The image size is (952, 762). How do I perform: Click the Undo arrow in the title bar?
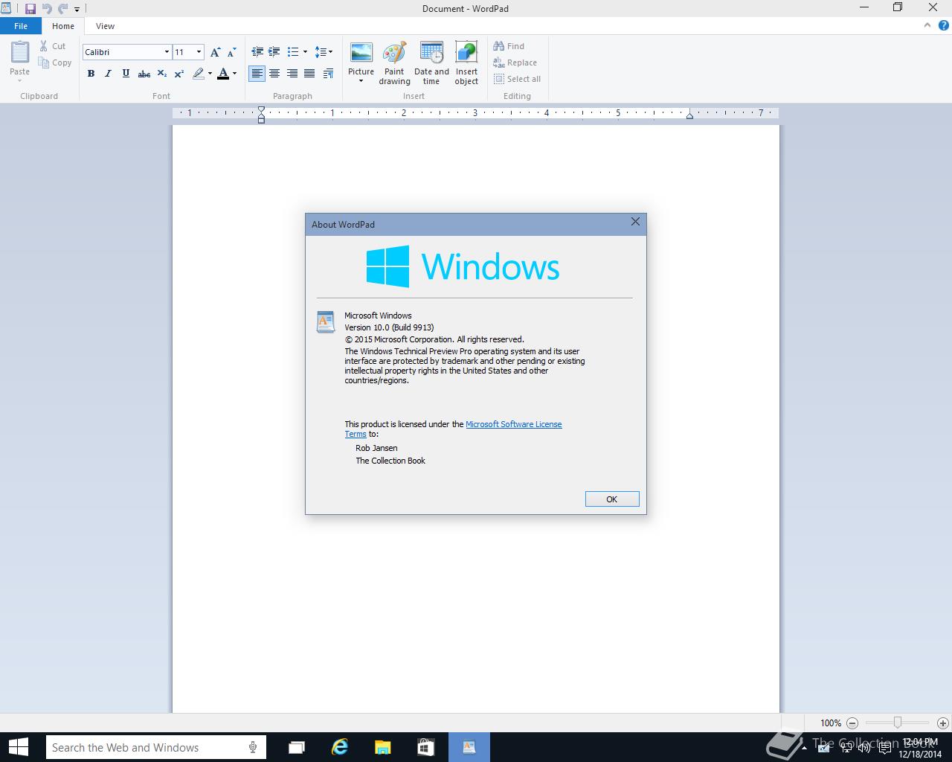(47, 9)
